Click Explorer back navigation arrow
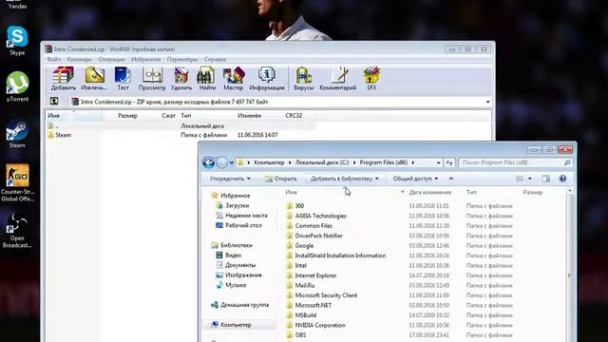Viewport: 608px width, 342px height. [209, 162]
